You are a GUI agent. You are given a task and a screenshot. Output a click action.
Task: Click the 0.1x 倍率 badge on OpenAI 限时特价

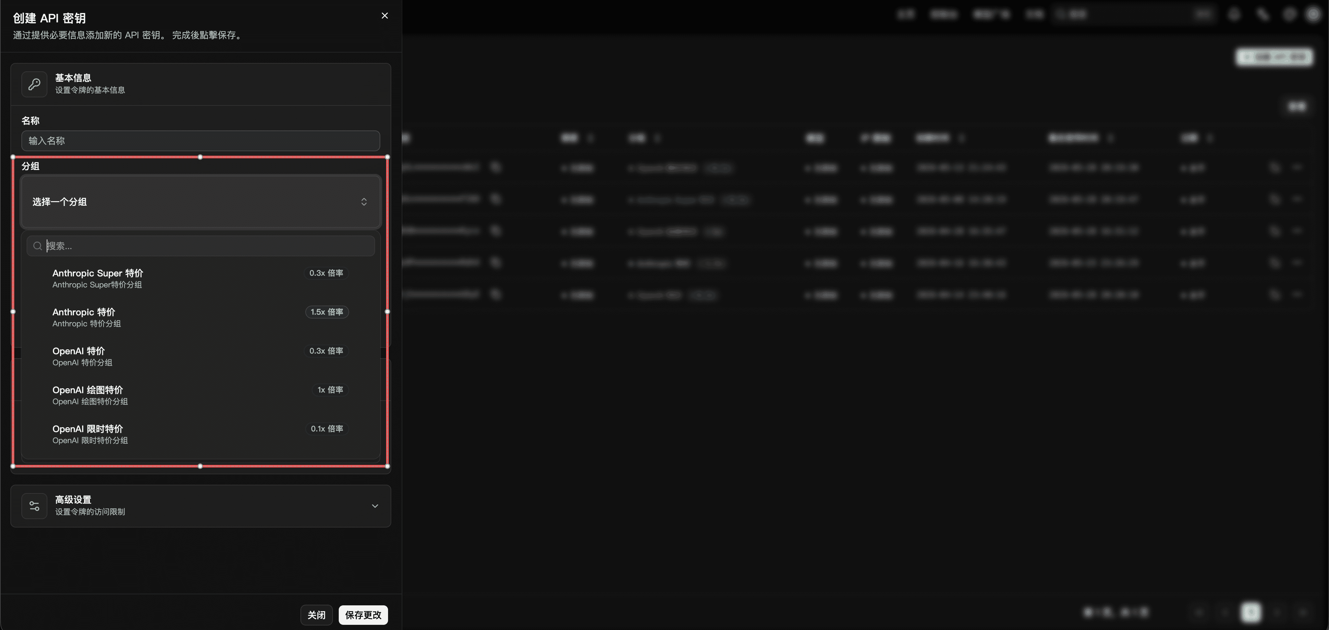(327, 429)
